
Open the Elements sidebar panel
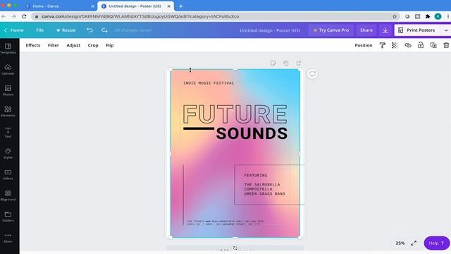tap(8, 111)
